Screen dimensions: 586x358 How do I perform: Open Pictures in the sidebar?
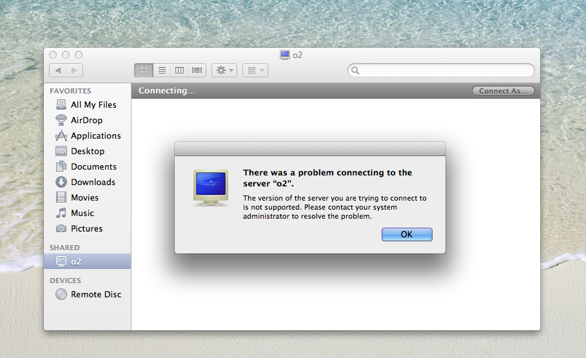click(88, 228)
